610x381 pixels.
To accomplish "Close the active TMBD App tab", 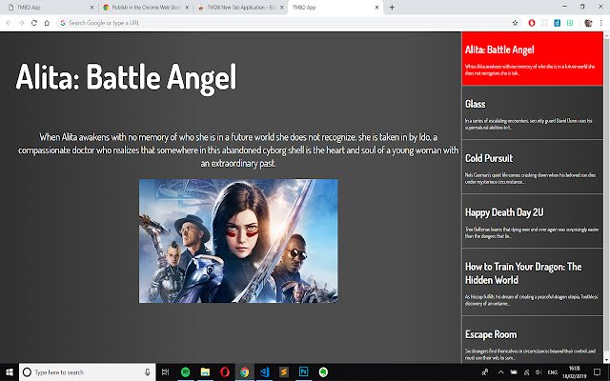I will click(376, 8).
